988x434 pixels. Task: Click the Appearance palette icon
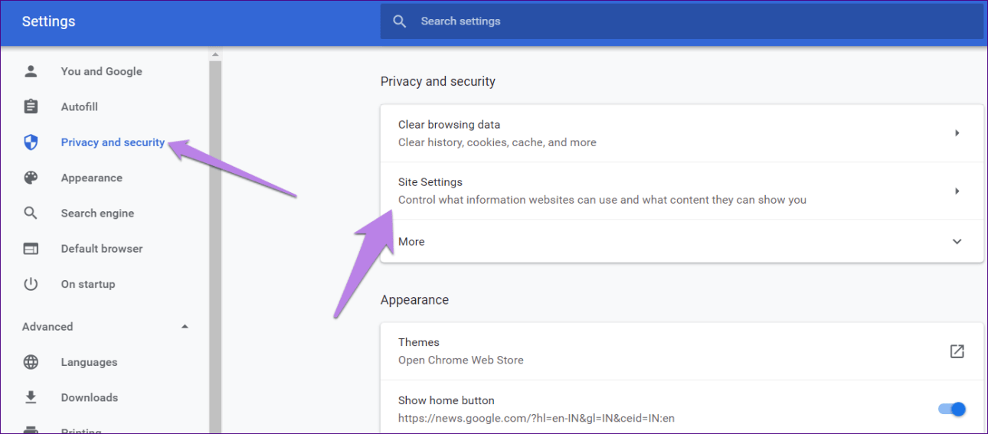31,178
